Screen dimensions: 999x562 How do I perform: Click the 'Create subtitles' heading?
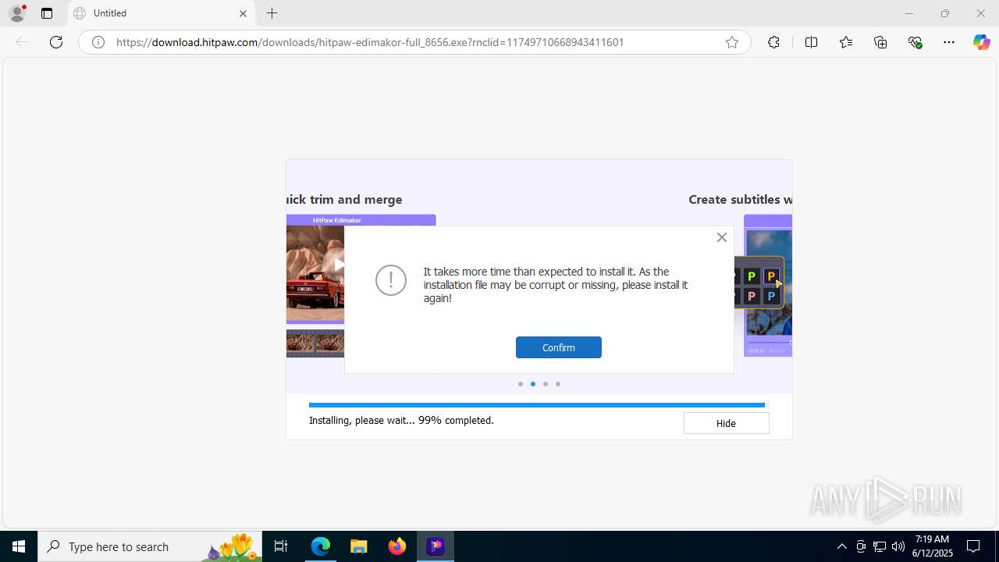740,199
